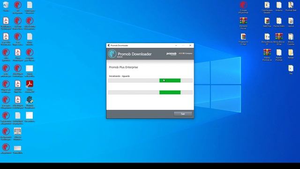Click the promob brand logo in the header

coord(171,54)
